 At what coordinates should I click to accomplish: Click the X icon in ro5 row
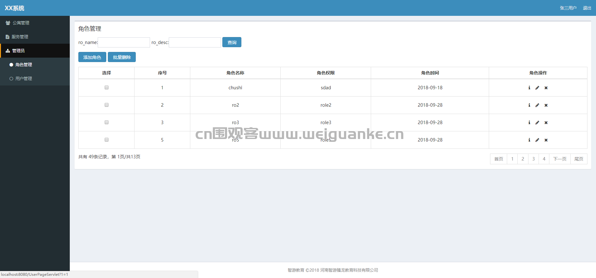click(x=546, y=140)
